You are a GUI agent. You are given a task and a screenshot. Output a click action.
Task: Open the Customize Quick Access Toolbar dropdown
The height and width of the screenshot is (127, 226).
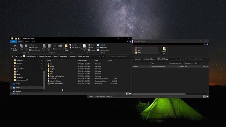[x=21, y=38]
